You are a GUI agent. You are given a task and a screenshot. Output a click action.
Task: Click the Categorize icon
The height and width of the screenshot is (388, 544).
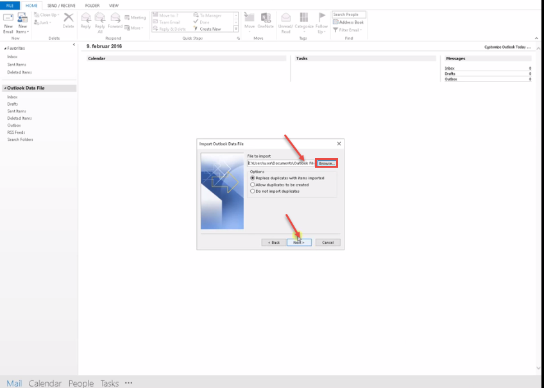pos(304,17)
